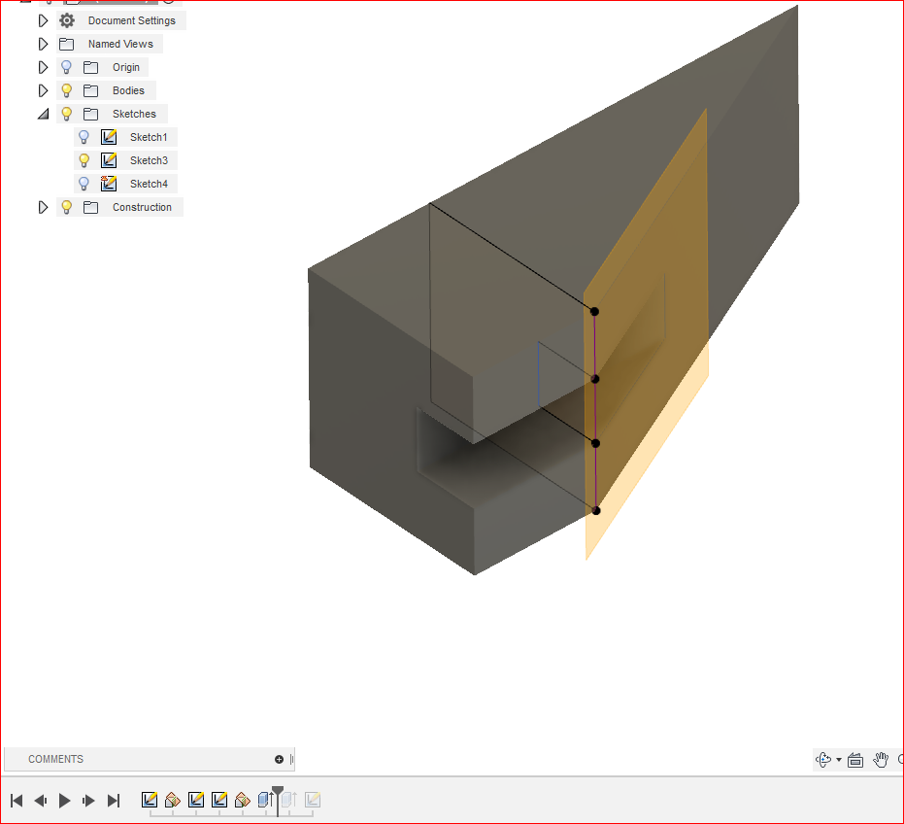Open the Orbit tool dropdown arrow
Viewport: 904px width, 824px height.
pos(839,760)
